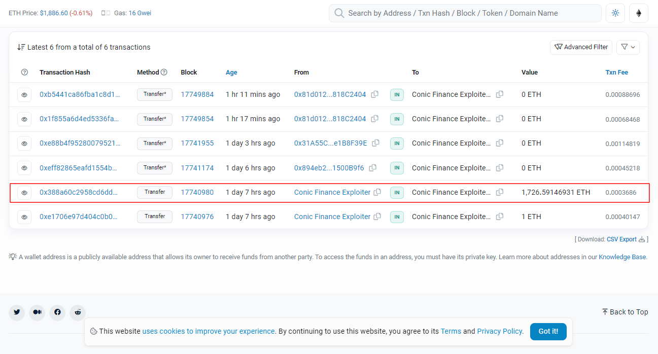
Task: Copy To address in block 17740980 row
Action: (500, 192)
